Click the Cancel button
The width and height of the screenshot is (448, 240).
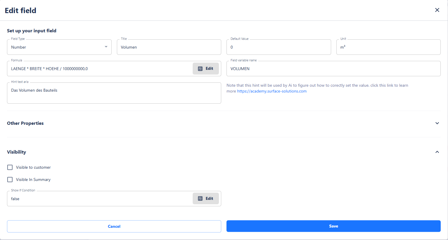[x=114, y=226]
